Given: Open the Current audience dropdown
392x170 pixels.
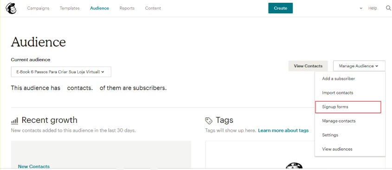Looking at the screenshot, I should coord(61,72).
